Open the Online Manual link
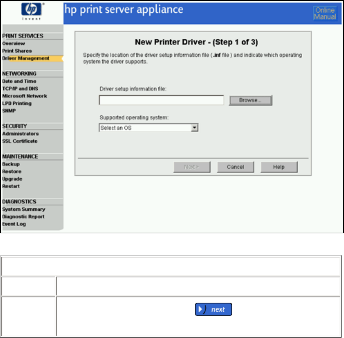344x338 pixels. coord(325,14)
